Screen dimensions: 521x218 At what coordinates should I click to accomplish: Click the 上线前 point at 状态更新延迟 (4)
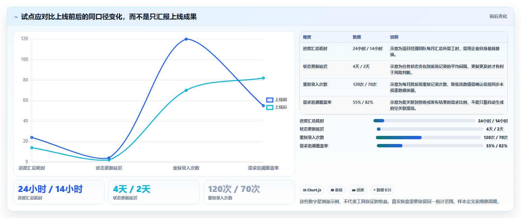coord(109,158)
